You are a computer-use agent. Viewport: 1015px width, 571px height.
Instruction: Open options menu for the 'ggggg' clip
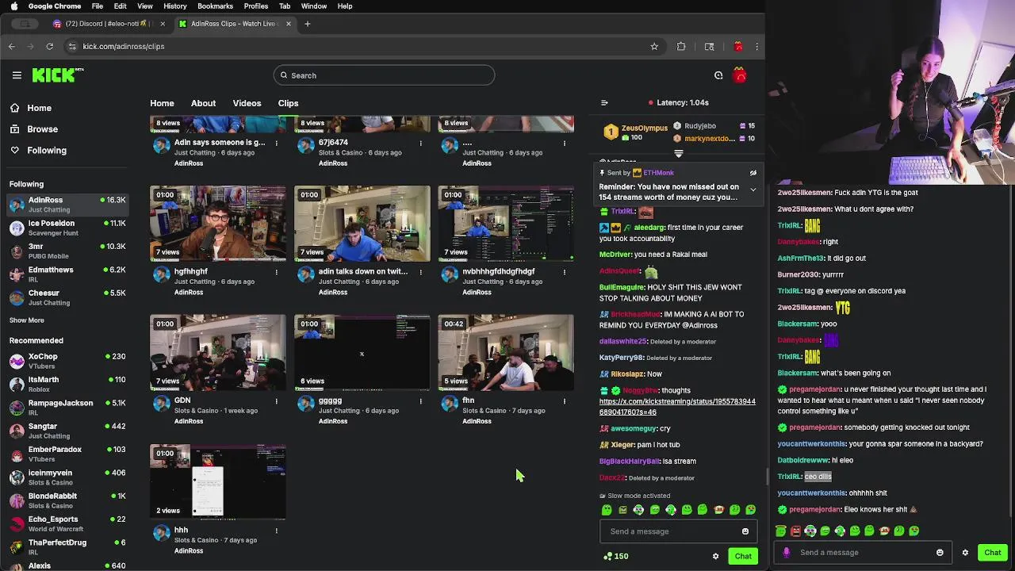[421, 401]
